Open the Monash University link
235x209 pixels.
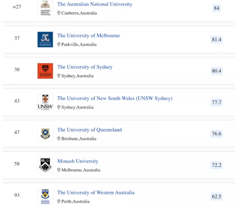click(78, 161)
